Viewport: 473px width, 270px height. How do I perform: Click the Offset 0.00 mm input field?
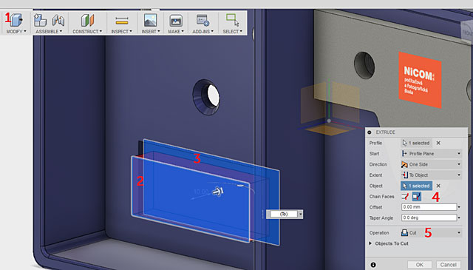click(429, 207)
